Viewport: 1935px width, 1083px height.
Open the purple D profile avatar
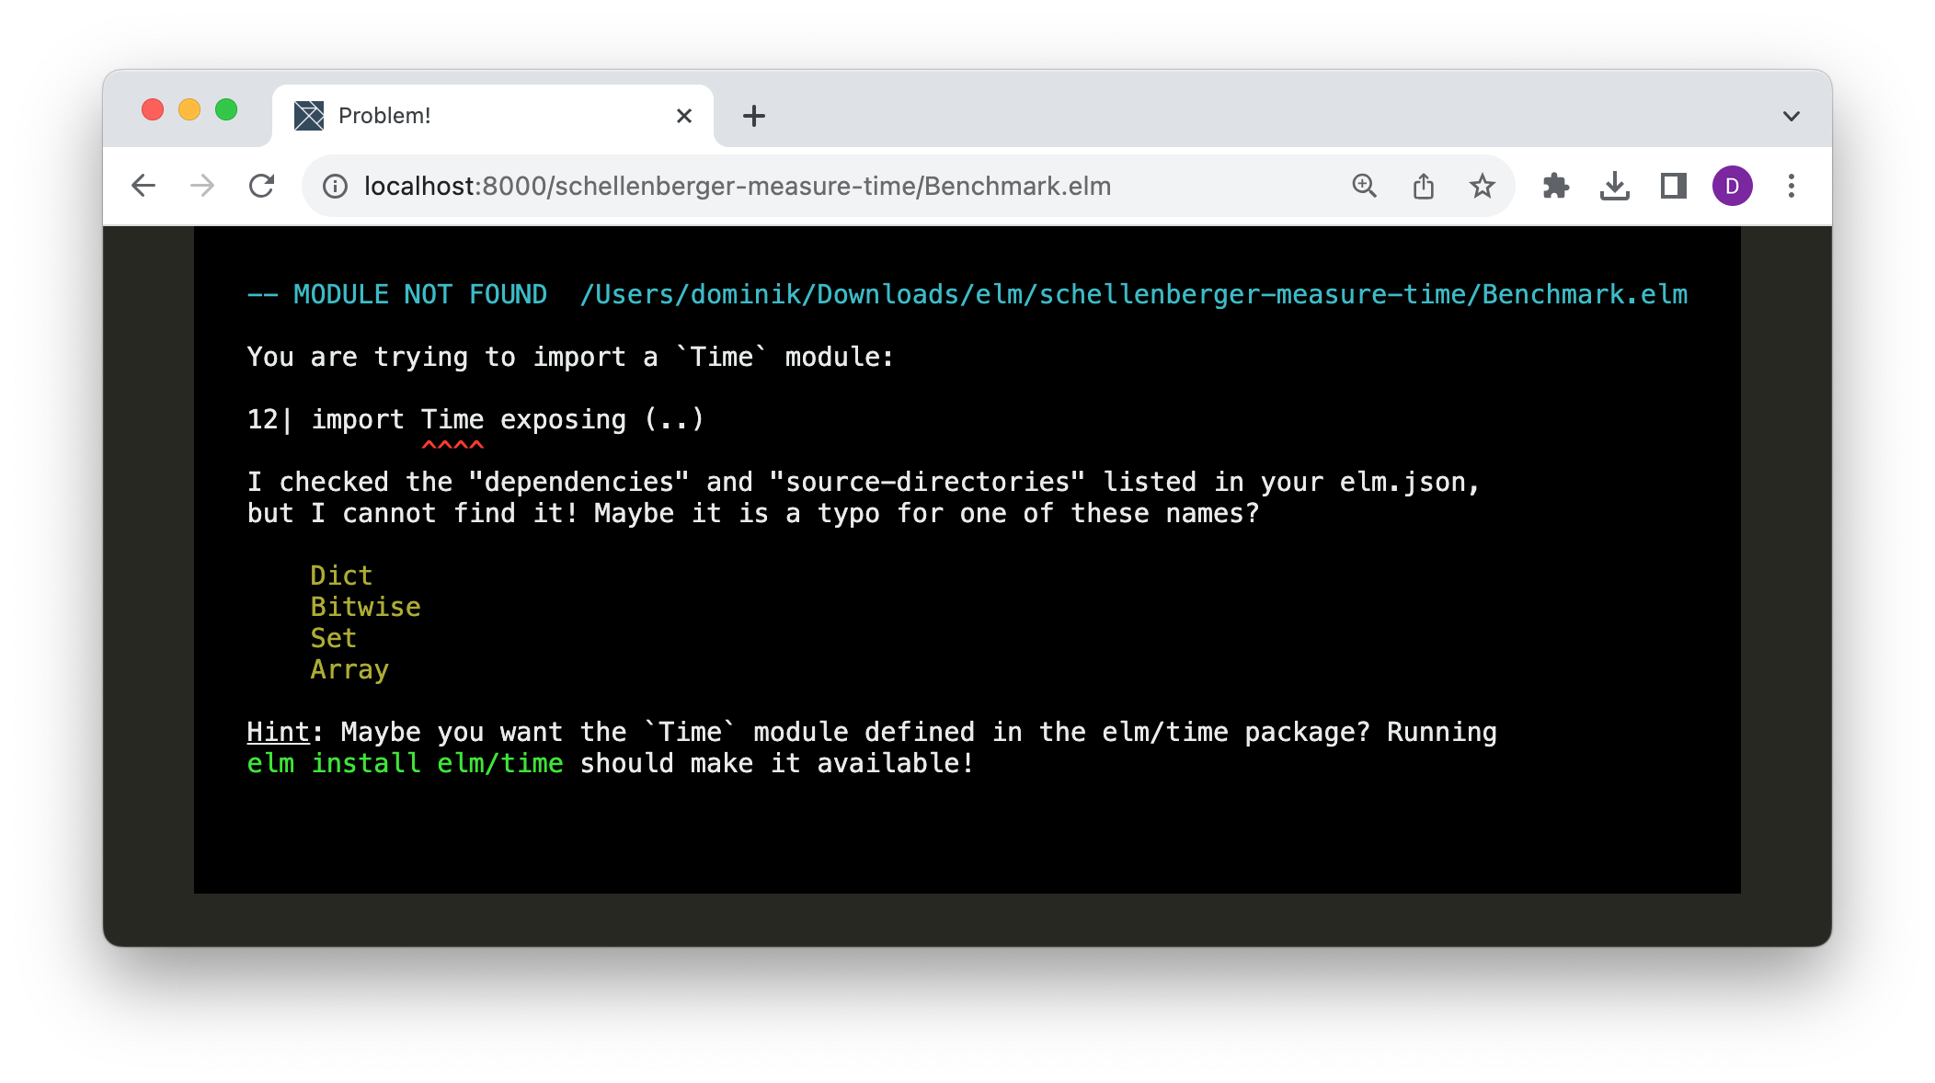[1733, 186]
